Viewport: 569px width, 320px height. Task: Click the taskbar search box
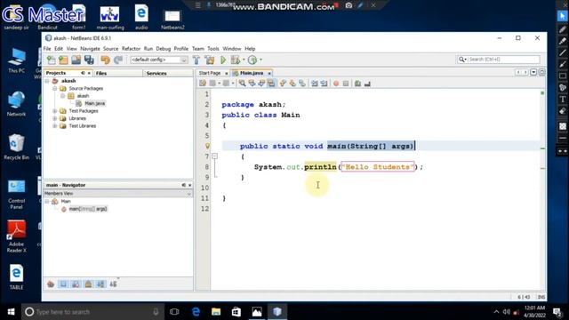pos(92,312)
